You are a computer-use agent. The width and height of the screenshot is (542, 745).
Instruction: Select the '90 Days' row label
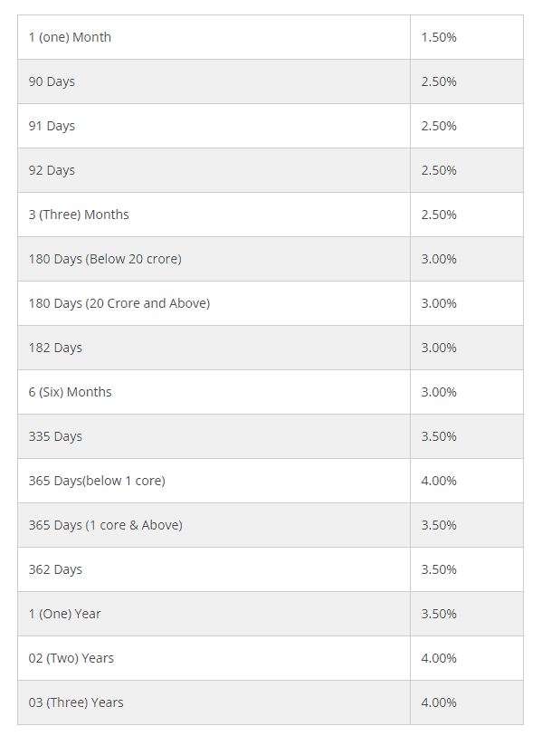point(52,81)
